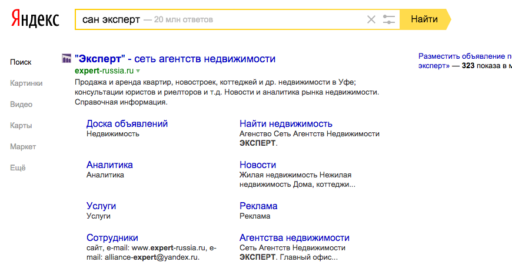Clear the search query with X icon
512x275 pixels.
click(x=371, y=19)
